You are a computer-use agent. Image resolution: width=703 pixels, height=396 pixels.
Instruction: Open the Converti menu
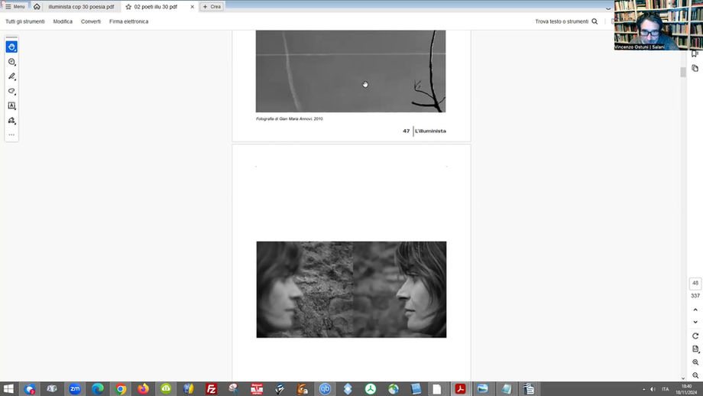[91, 21]
